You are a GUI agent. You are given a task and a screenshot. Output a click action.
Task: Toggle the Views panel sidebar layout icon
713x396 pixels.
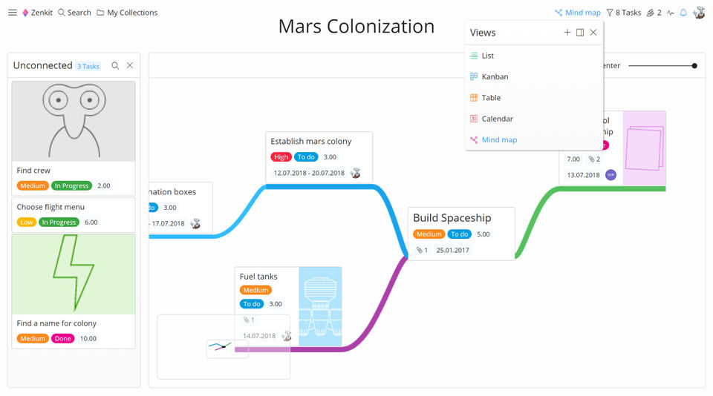pyautogui.click(x=580, y=33)
